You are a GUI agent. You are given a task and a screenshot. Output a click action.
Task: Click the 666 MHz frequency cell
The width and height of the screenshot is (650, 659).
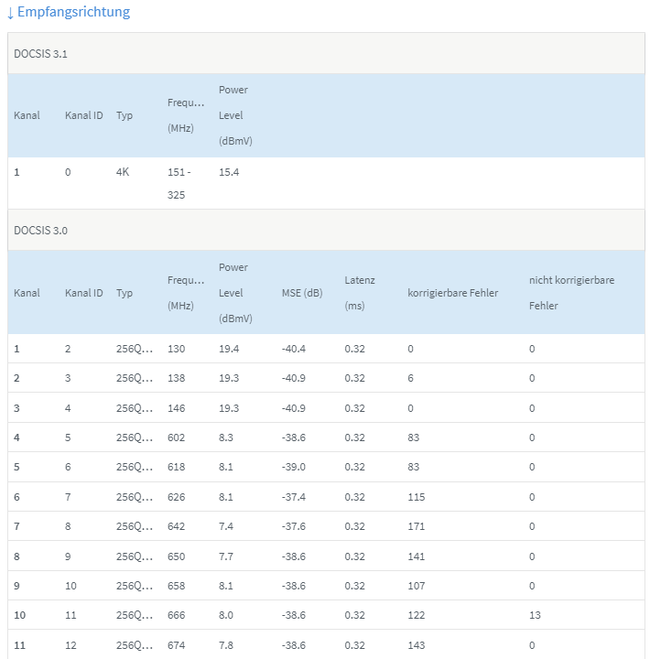[x=176, y=616]
